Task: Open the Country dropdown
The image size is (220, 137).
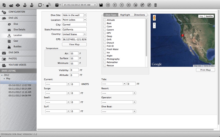Action: [85, 34]
